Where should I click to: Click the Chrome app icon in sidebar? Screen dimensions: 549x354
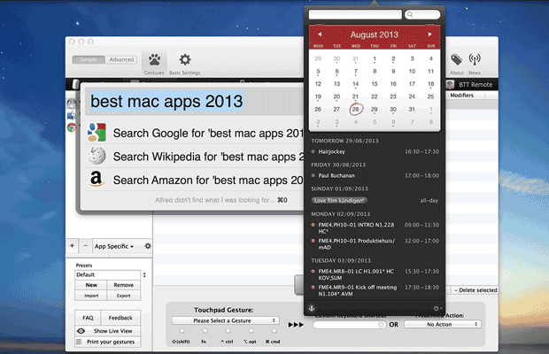72,127
